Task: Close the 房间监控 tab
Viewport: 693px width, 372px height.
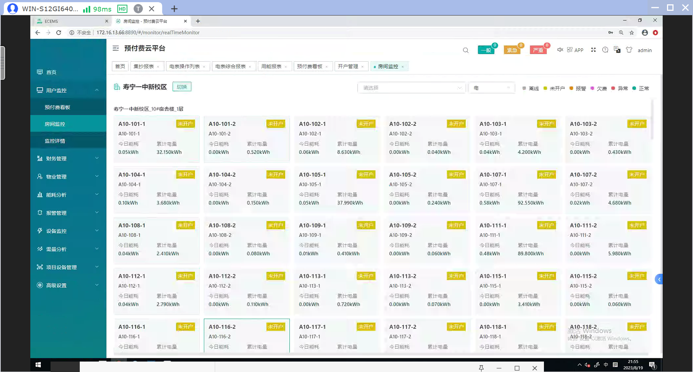Action: click(x=402, y=67)
